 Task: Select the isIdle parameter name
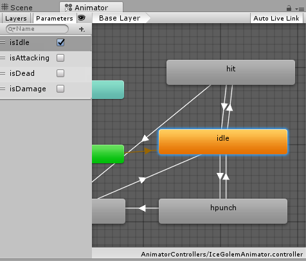19,42
